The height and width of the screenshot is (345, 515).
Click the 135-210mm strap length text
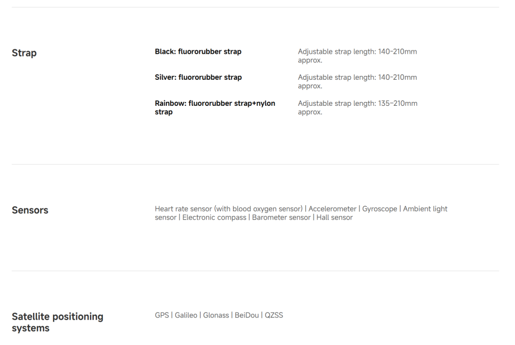[x=357, y=107]
